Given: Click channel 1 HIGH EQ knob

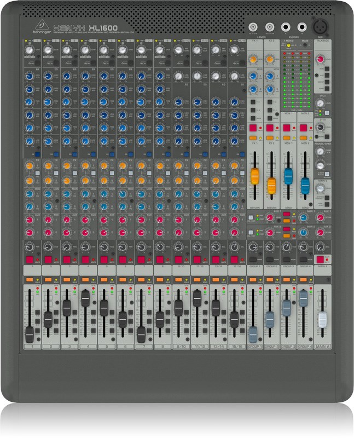Looking at the screenshot, I should click(29, 76).
